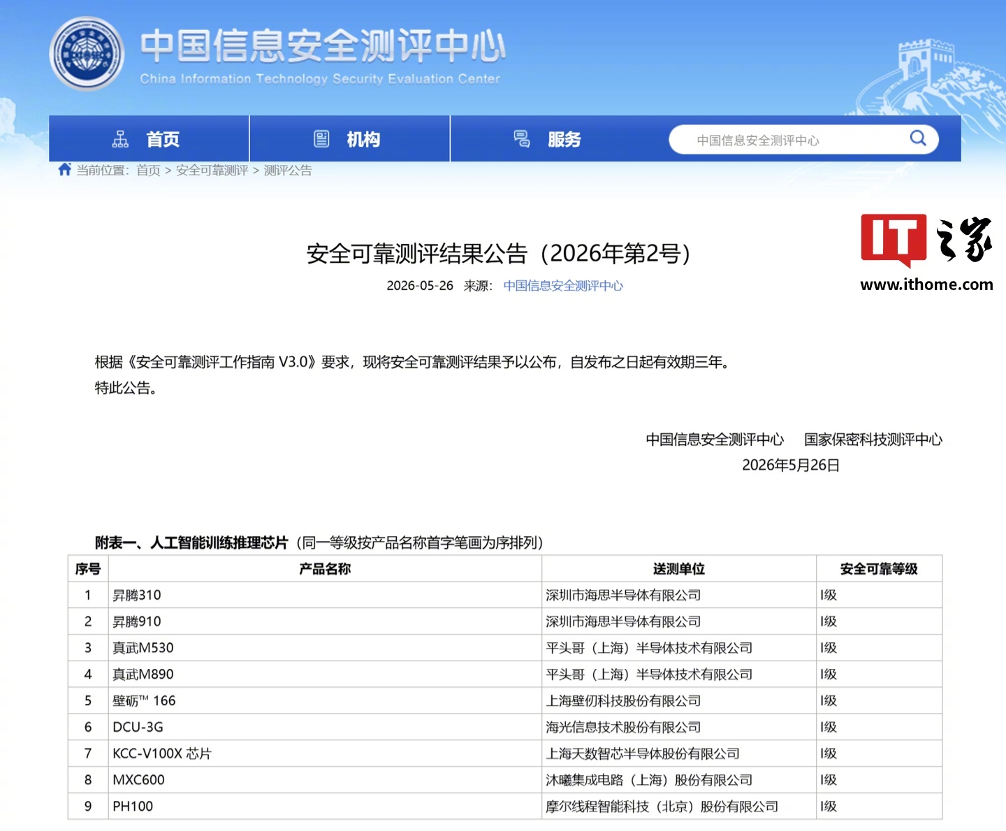Select the 真武M530 product cell
The width and height of the screenshot is (1006, 831).
point(325,648)
